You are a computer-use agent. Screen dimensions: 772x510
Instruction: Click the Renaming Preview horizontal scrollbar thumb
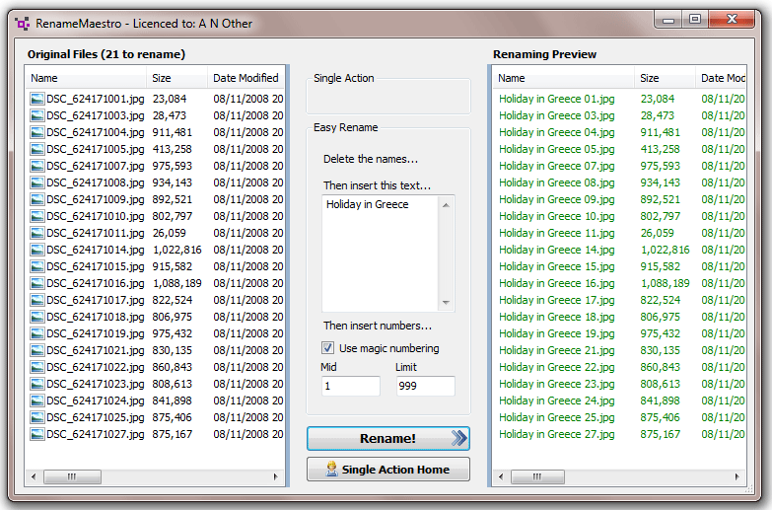537,476
